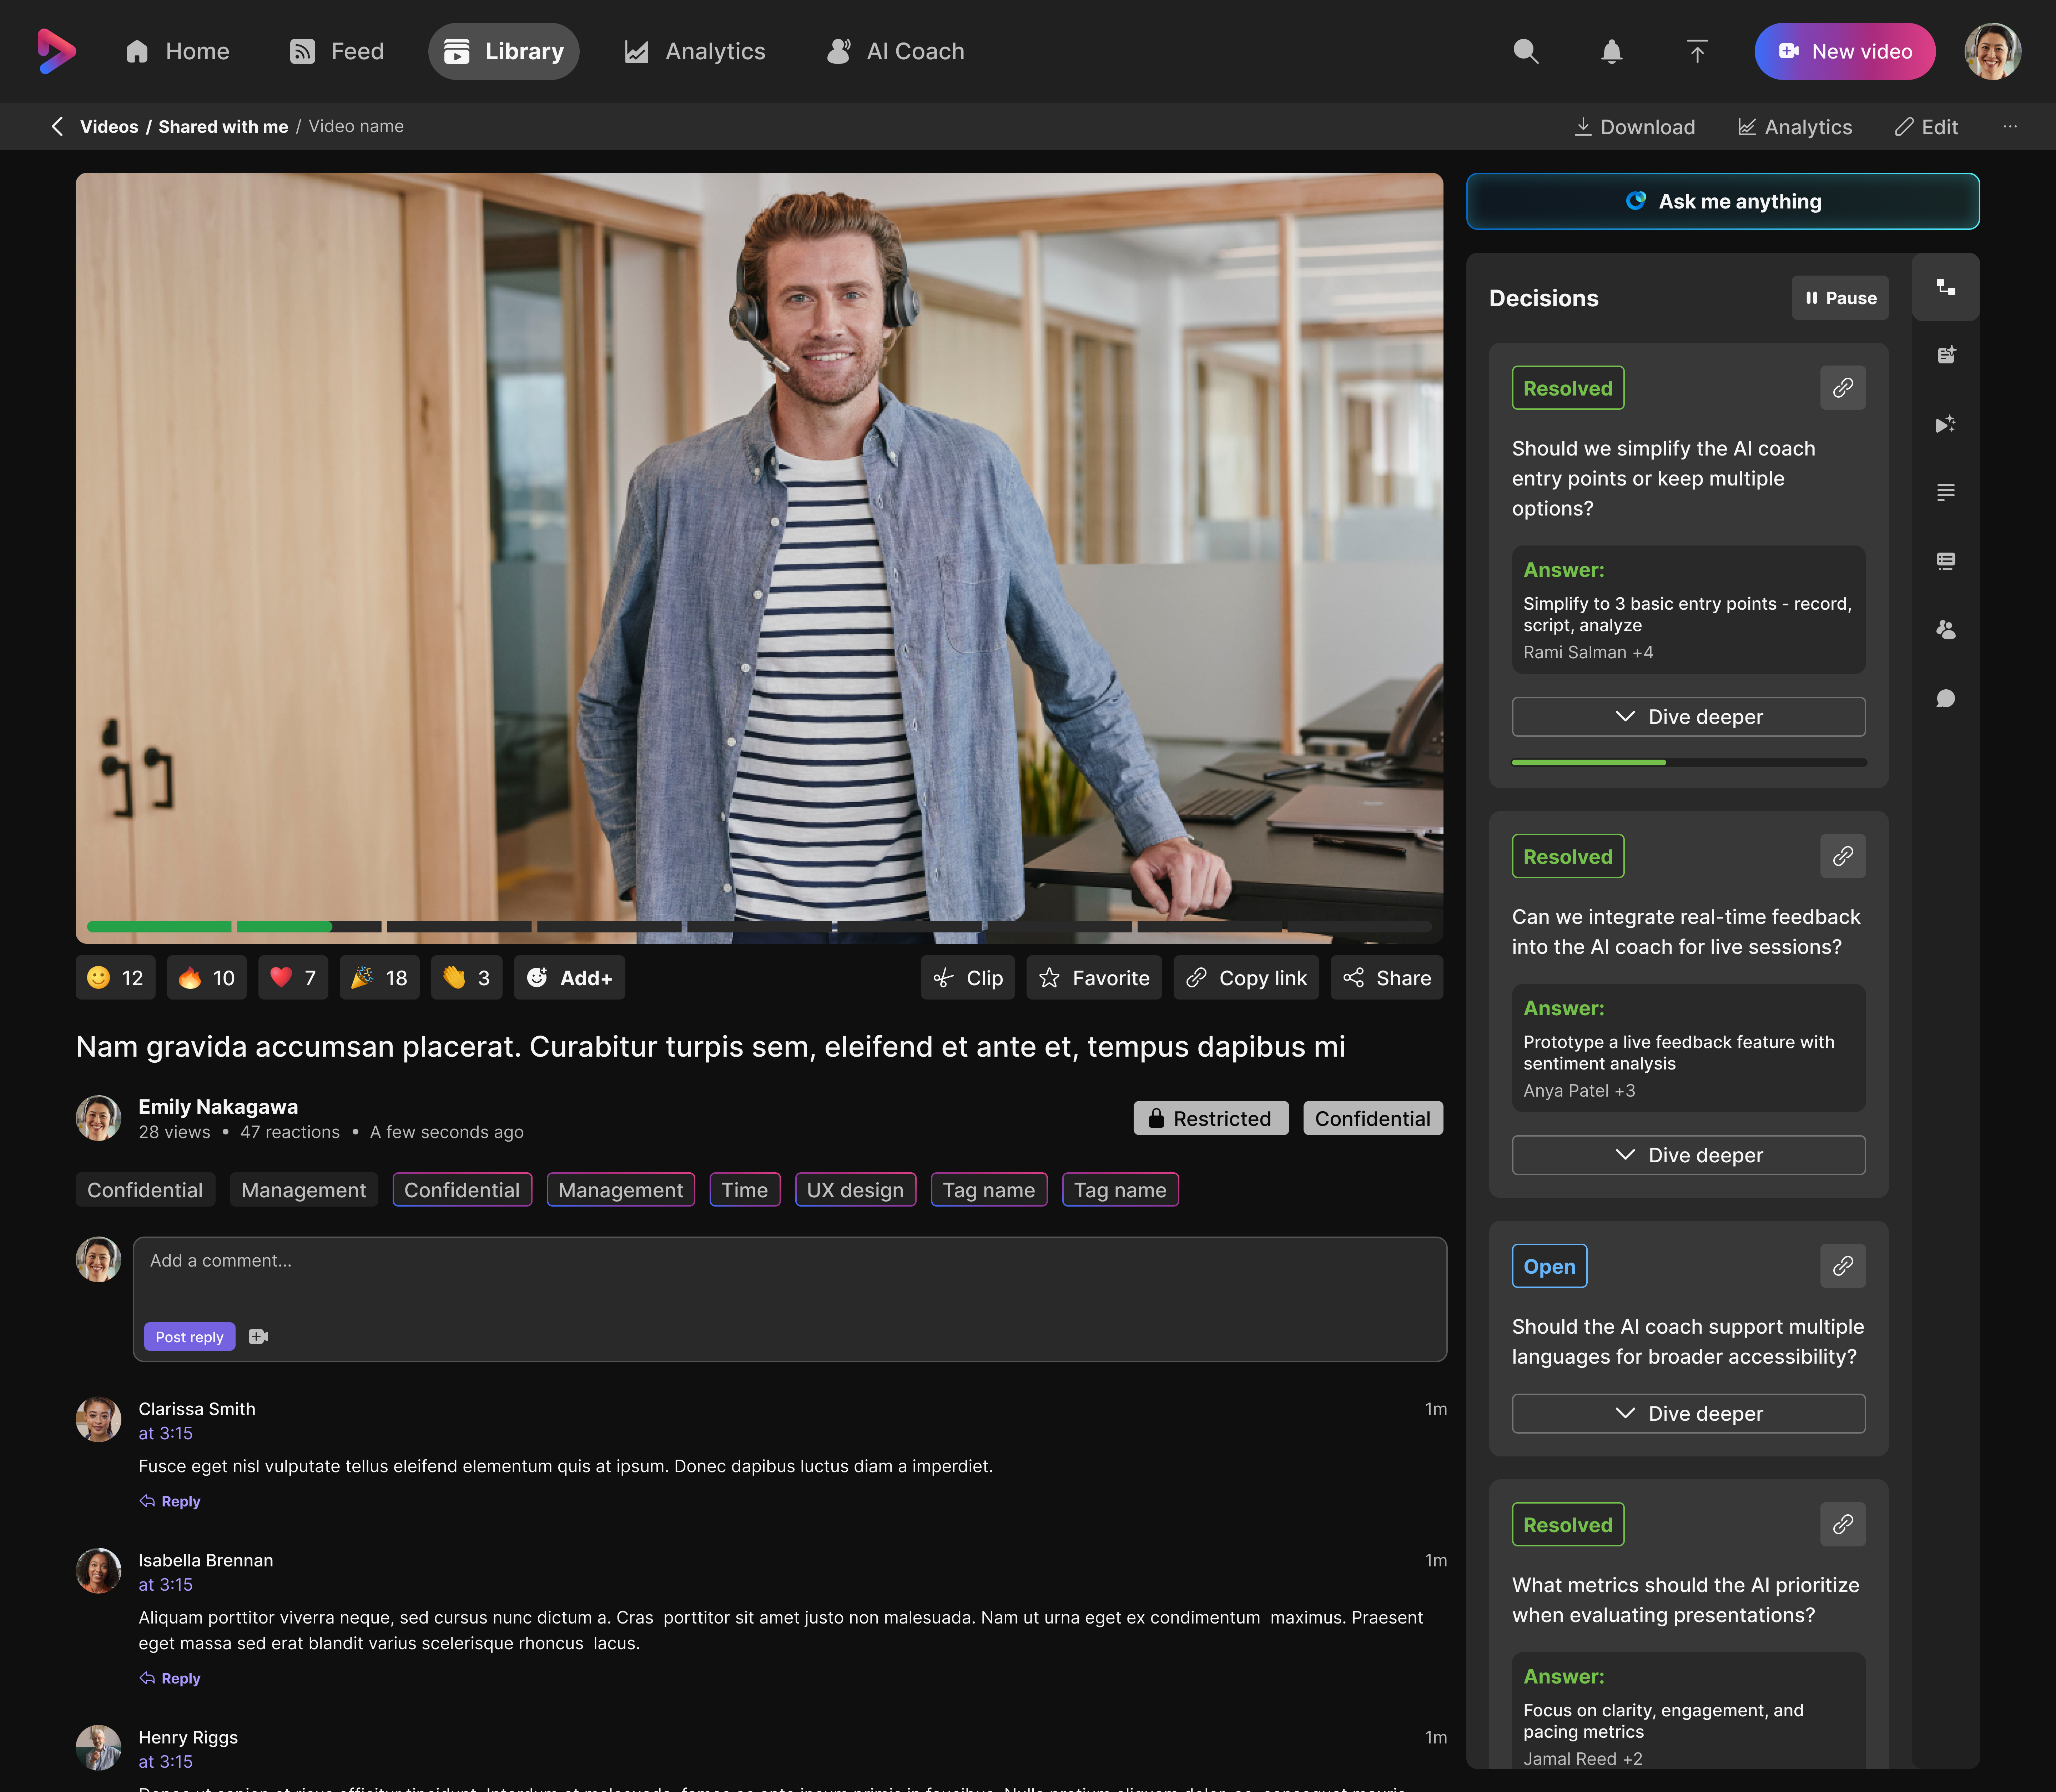Image resolution: width=2056 pixels, height=1792 pixels.
Task: Open the transcript lines icon in the side rail
Action: tap(1946, 492)
